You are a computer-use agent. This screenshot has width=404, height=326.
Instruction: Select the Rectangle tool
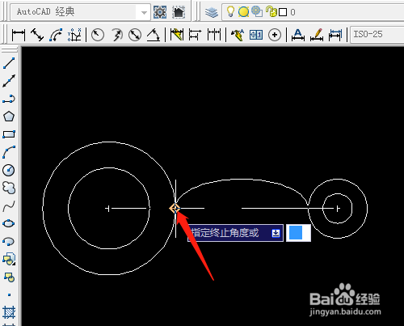point(9,134)
